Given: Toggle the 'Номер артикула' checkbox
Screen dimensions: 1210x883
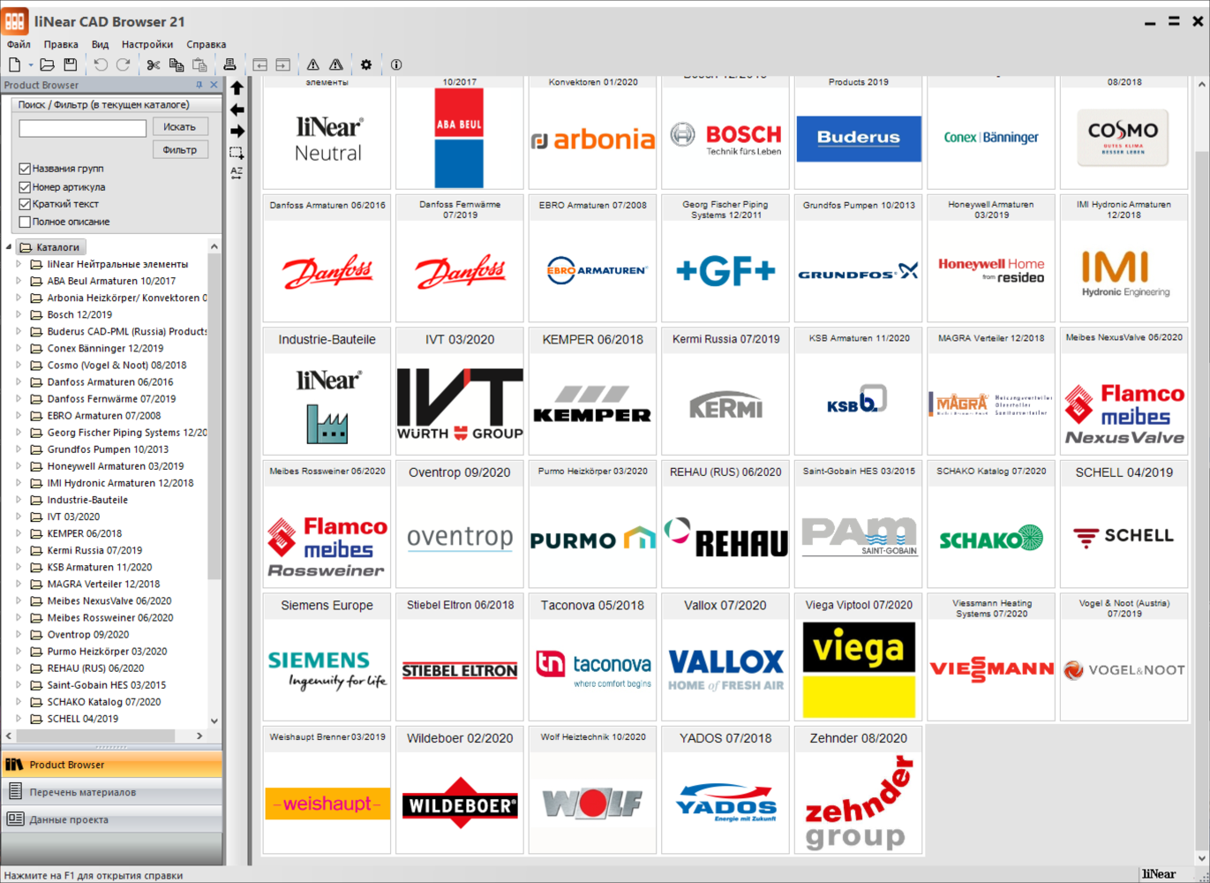Looking at the screenshot, I should coord(25,187).
